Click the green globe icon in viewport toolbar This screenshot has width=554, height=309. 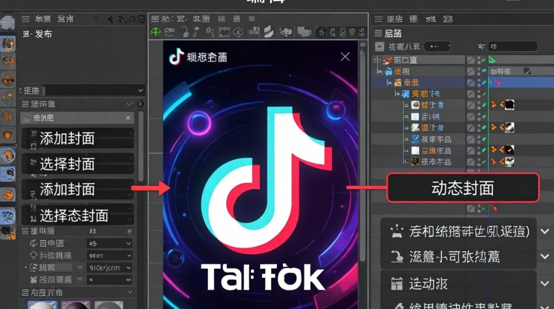coord(155,32)
